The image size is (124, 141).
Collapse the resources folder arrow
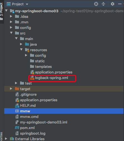tap(21, 50)
